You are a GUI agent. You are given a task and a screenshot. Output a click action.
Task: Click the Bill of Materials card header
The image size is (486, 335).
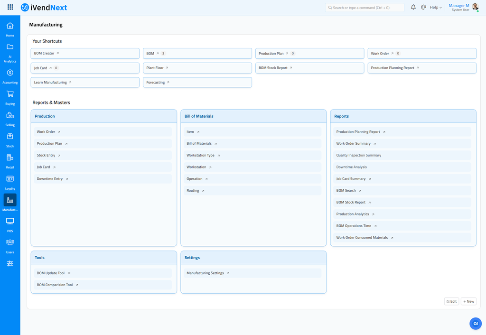253,116
